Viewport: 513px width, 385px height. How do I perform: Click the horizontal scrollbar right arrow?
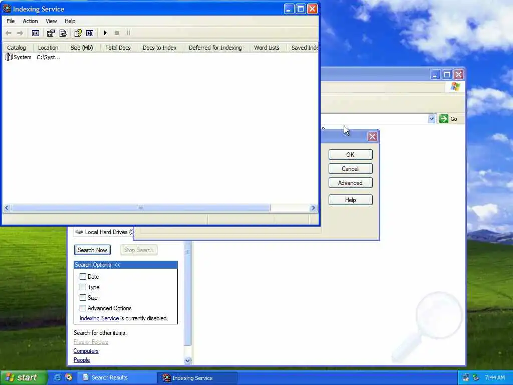(313, 208)
